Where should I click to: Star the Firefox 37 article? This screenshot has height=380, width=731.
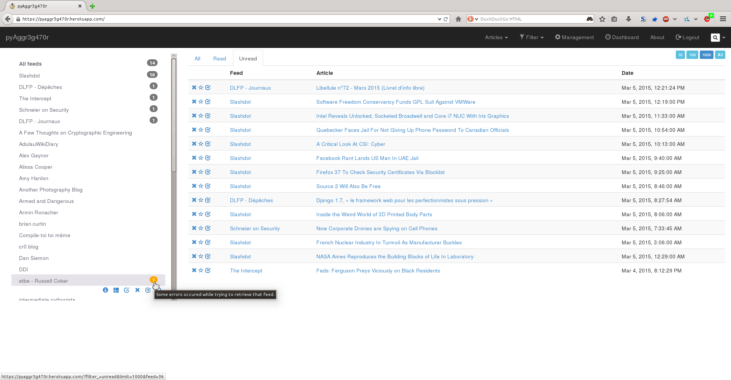(x=201, y=172)
